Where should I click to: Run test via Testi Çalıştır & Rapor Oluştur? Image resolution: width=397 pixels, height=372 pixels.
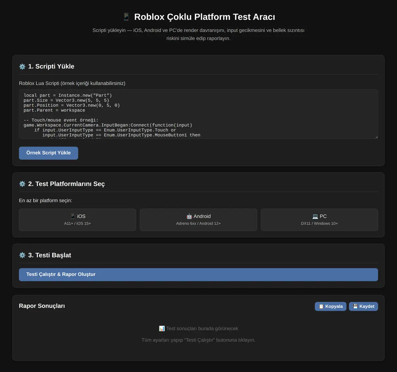point(198,274)
